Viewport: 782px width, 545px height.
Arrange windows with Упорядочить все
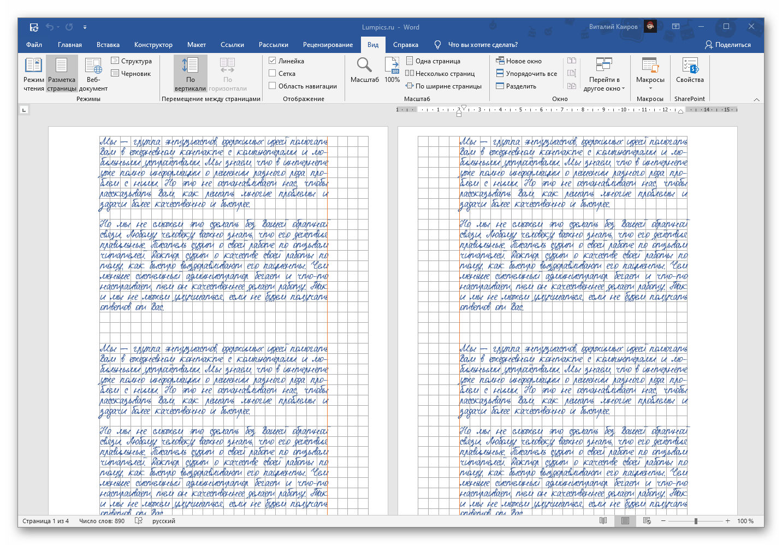tap(526, 74)
